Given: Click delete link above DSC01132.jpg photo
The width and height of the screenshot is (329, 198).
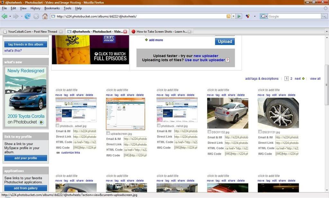Looking at the screenshot, I should point(241,95).
